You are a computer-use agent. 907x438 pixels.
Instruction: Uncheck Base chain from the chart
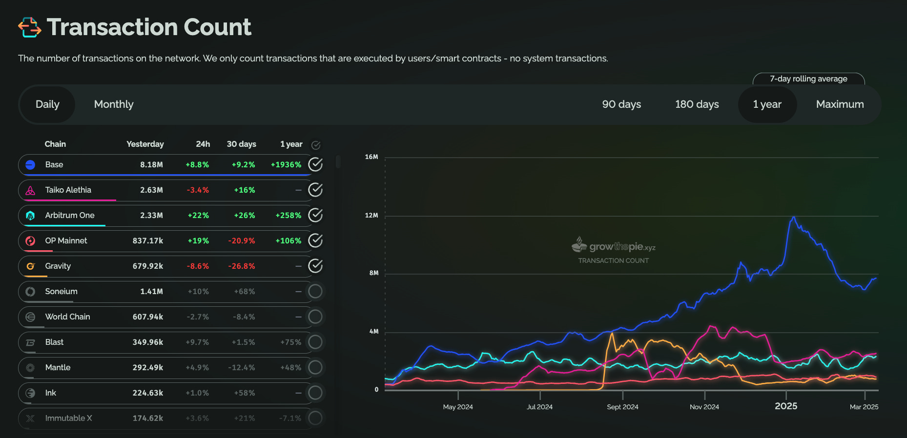click(315, 165)
